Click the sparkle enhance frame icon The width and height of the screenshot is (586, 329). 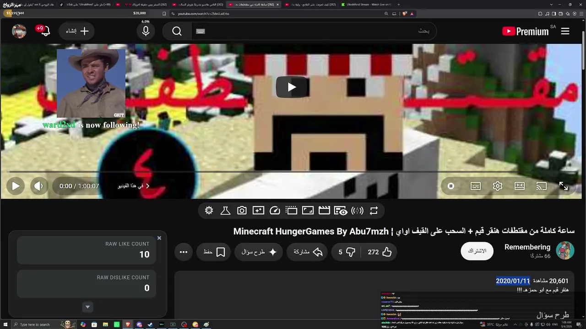(258, 211)
